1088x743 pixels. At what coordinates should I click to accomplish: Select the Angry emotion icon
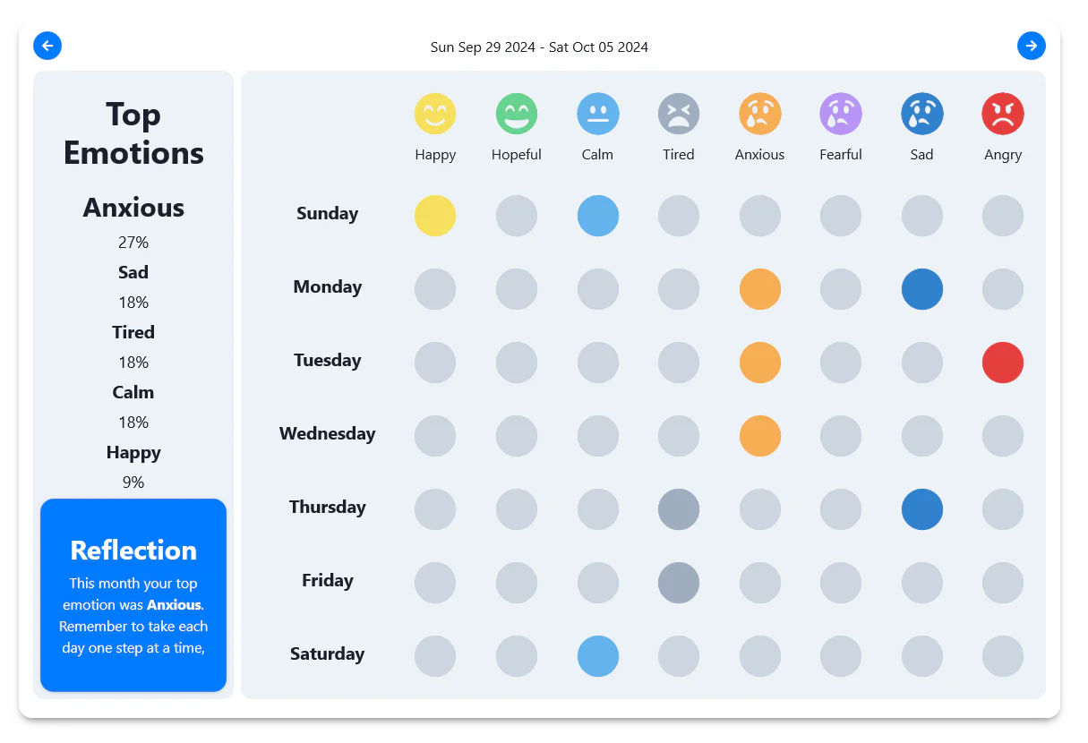(1003, 114)
